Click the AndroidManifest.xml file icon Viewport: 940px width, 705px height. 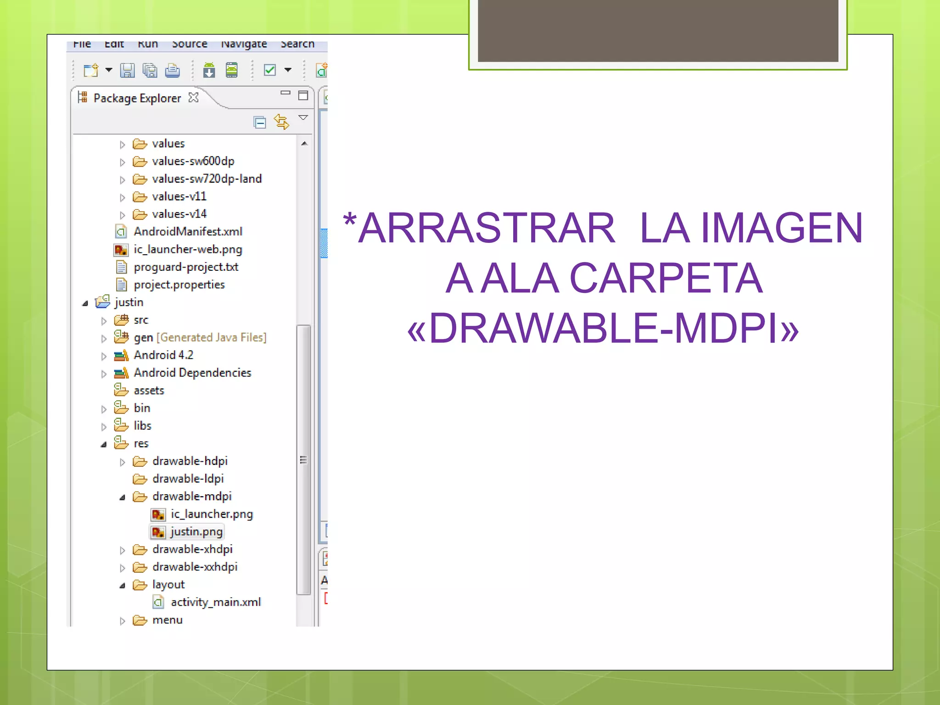pos(121,232)
